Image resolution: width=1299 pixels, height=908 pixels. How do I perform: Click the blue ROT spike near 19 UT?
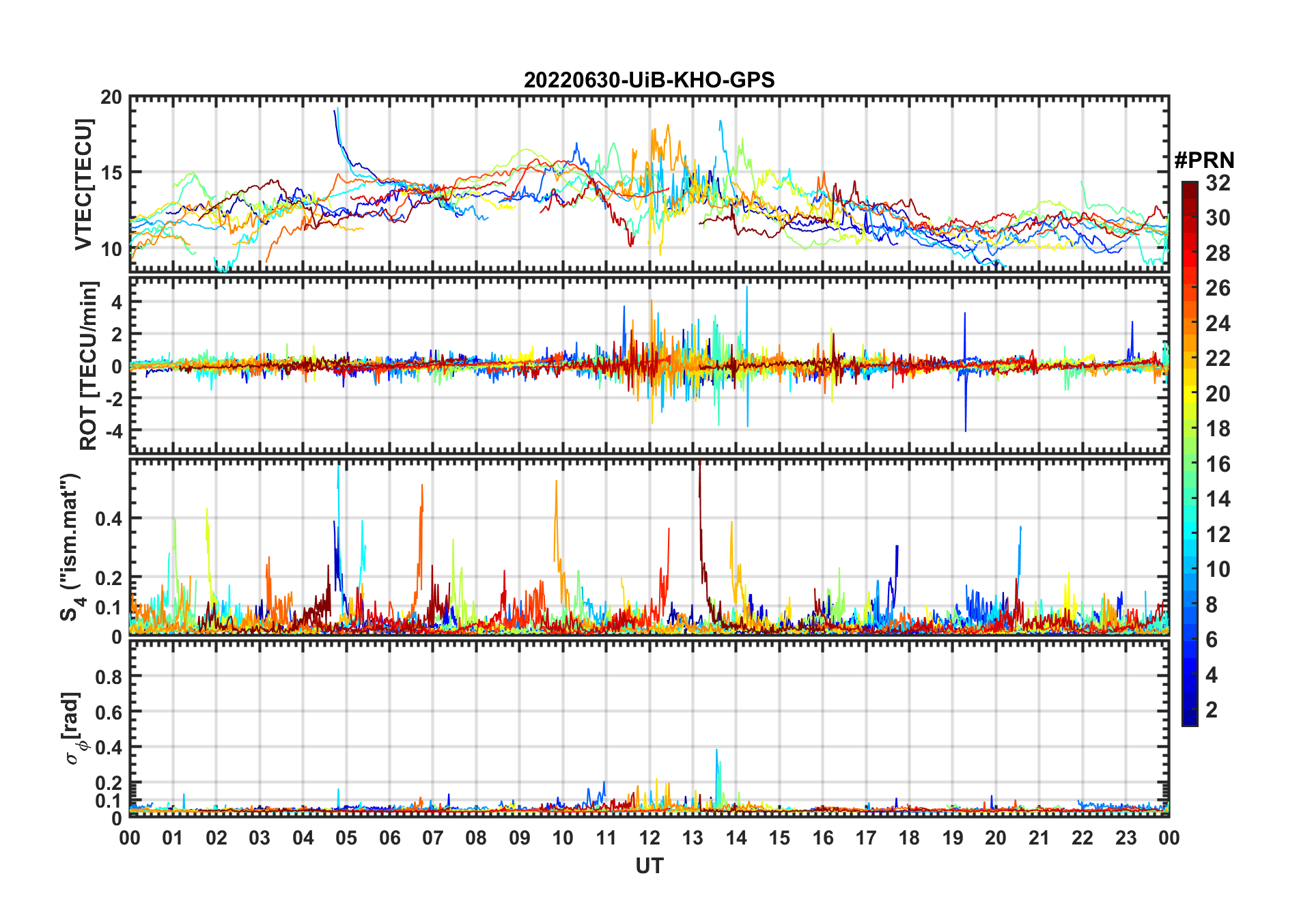(965, 372)
